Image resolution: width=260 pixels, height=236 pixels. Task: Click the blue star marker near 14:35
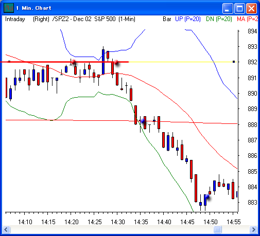143,121
